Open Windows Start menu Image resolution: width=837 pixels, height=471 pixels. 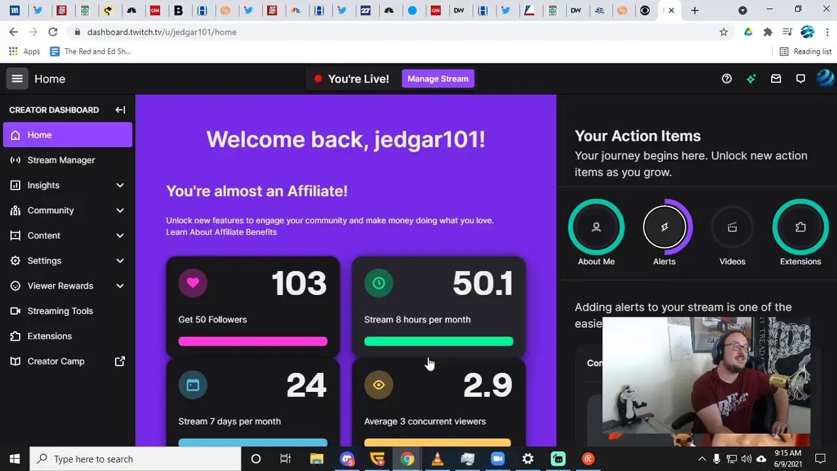tap(14, 459)
